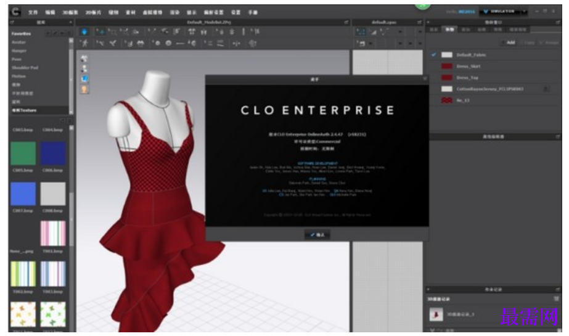The height and width of the screenshot is (336, 569).
Task: Select the 3D record thumbnail in history panel
Action: (x=436, y=314)
